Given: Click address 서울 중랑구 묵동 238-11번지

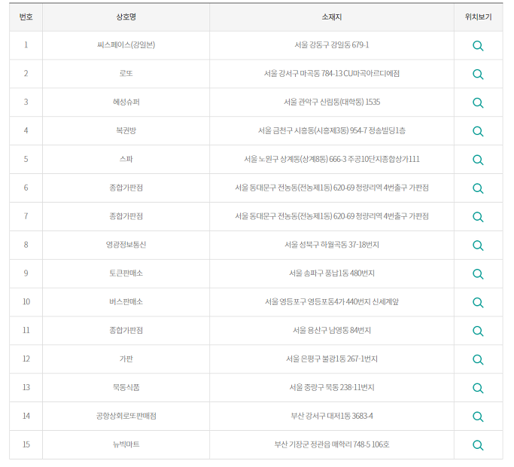Looking at the screenshot, I should [332, 387].
